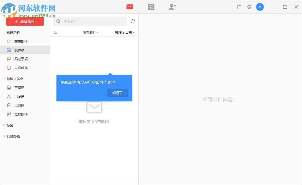Dismiss the tip by clicking 知道了
Image resolution: width=302 pixels, height=185 pixels.
[x=117, y=93]
